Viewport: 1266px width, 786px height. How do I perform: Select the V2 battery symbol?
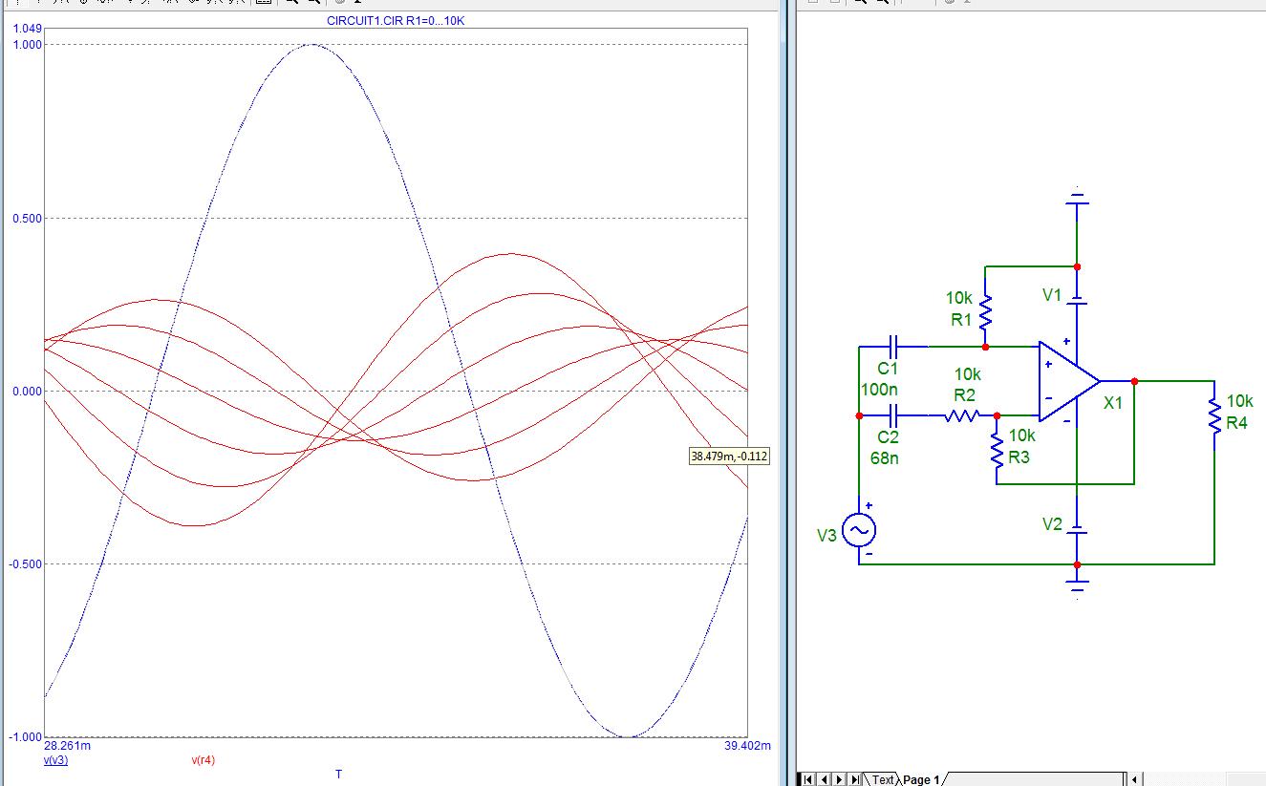pos(1077,528)
